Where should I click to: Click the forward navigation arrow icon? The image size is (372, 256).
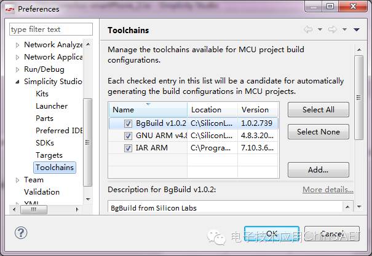click(x=332, y=29)
